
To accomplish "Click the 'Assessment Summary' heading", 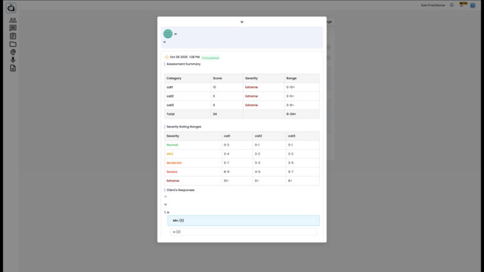I will 183,64.
